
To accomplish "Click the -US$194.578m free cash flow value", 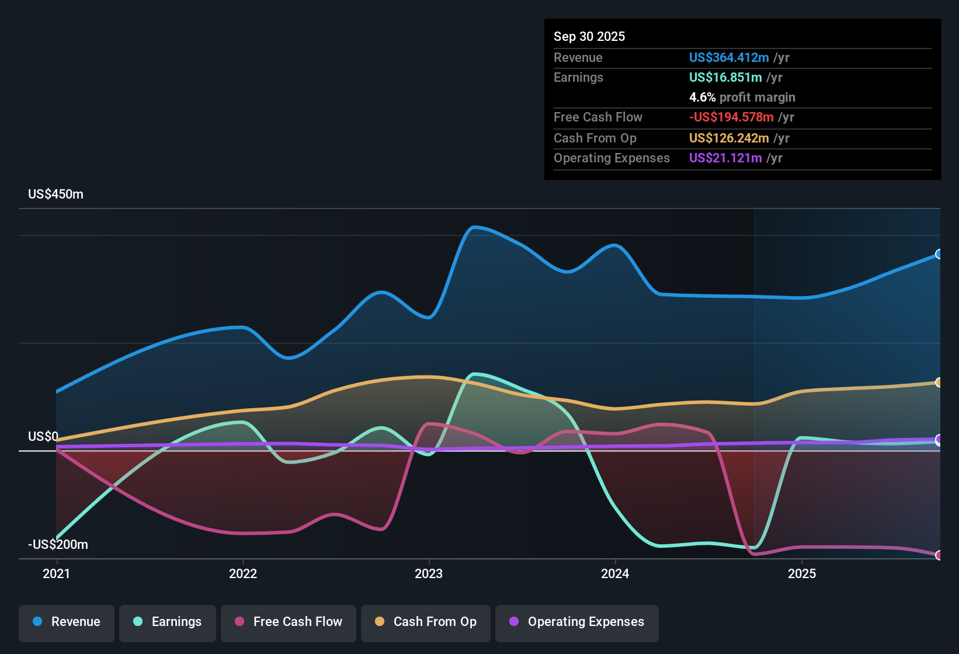I will tap(731, 117).
